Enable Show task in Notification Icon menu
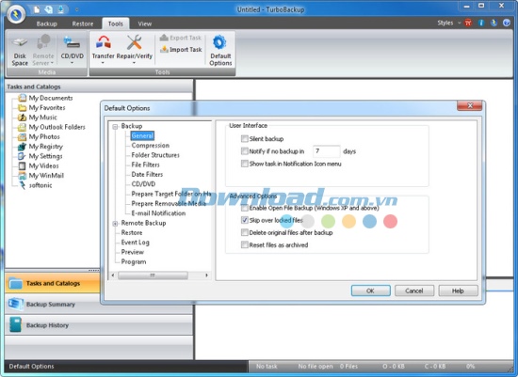 click(245, 164)
